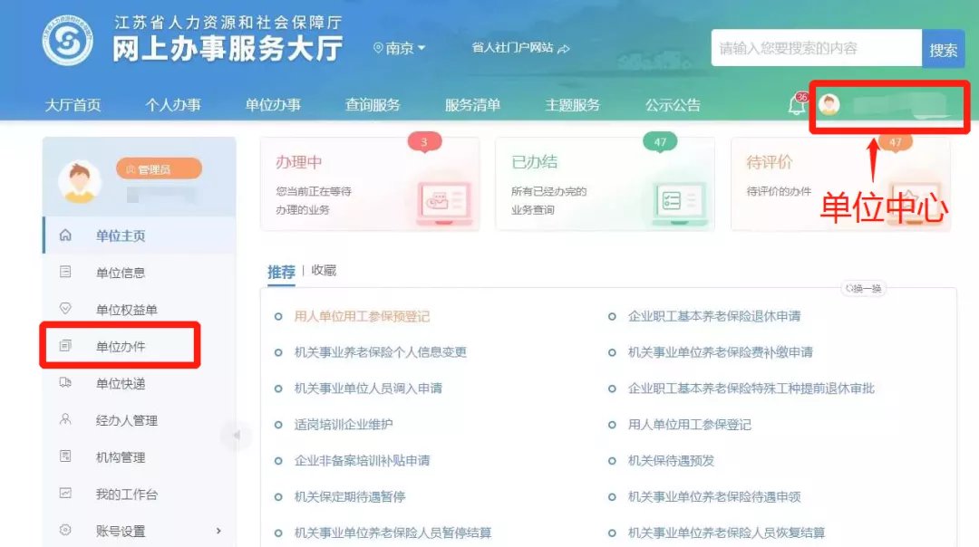Image resolution: width=979 pixels, height=547 pixels.
Task: Open link 适岗培训企业维护
Action: tap(344, 424)
